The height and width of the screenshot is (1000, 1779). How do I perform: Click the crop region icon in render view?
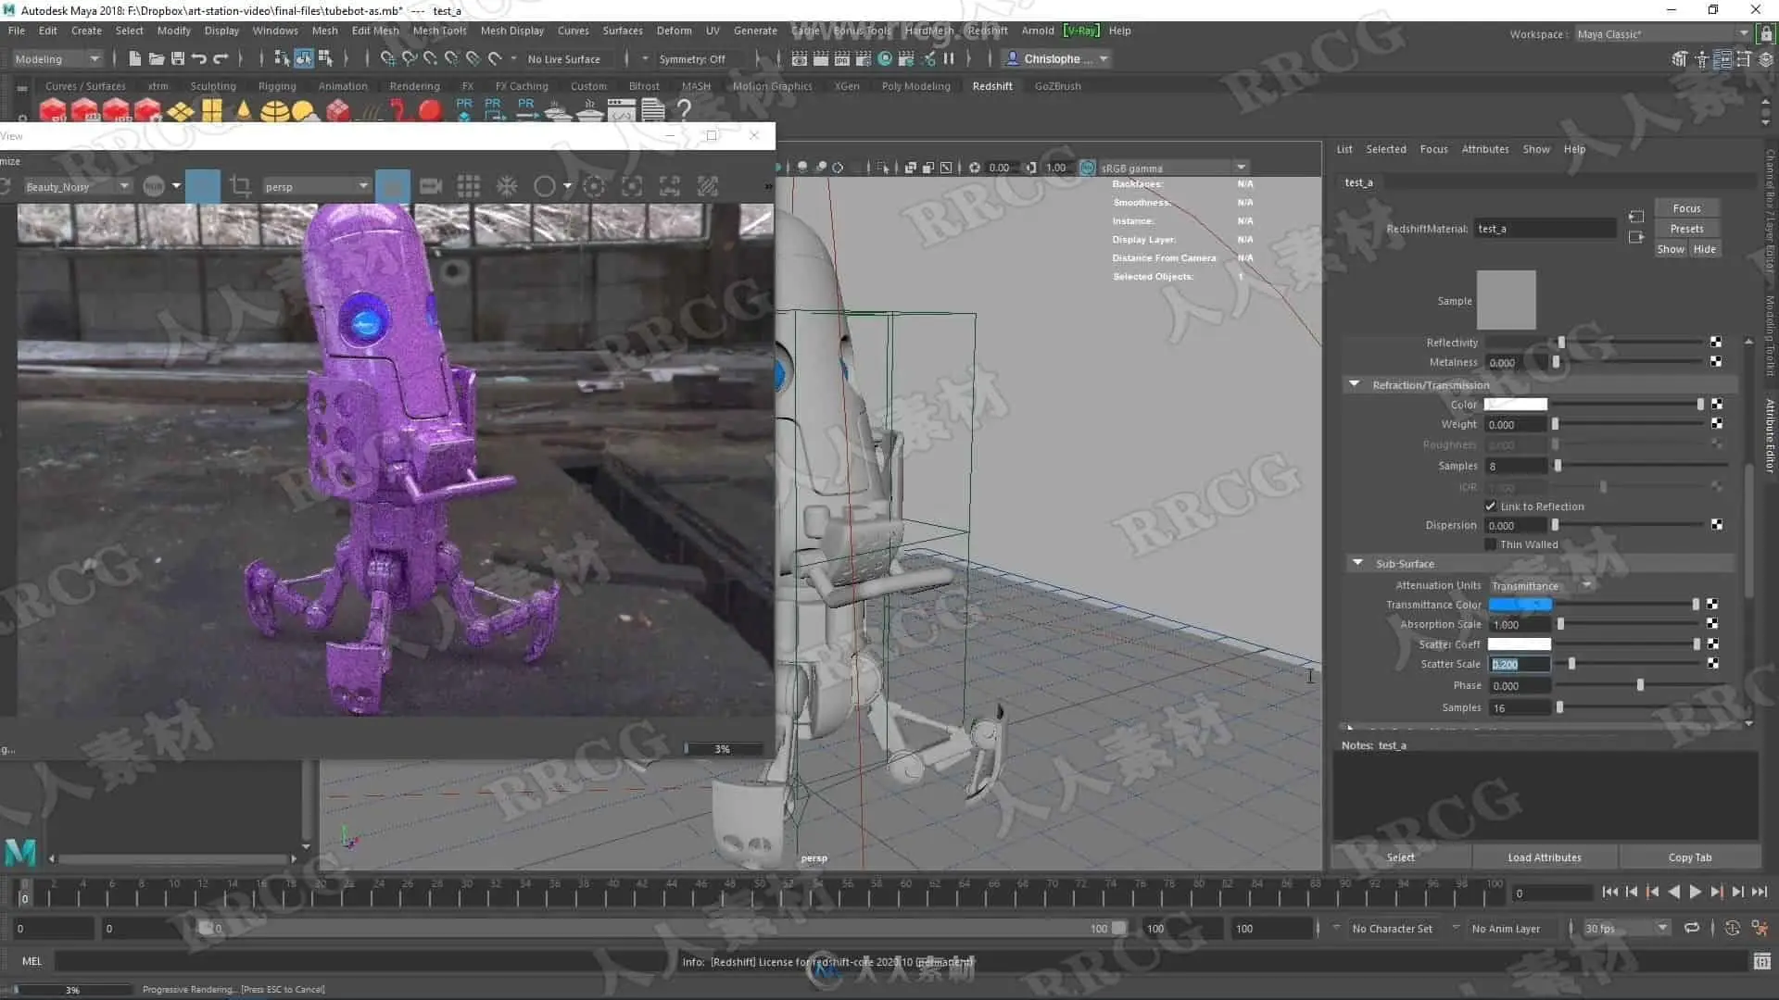[241, 186]
